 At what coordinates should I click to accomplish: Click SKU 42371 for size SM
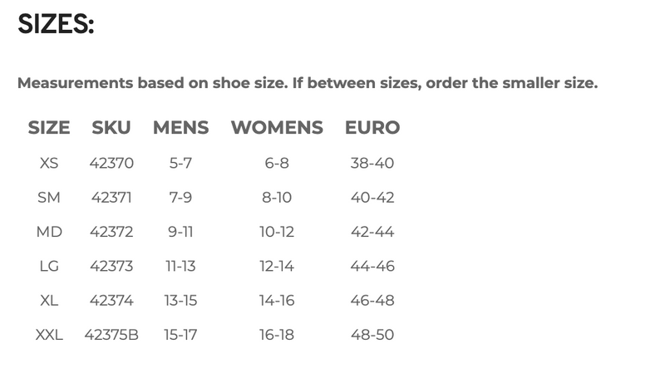(111, 198)
